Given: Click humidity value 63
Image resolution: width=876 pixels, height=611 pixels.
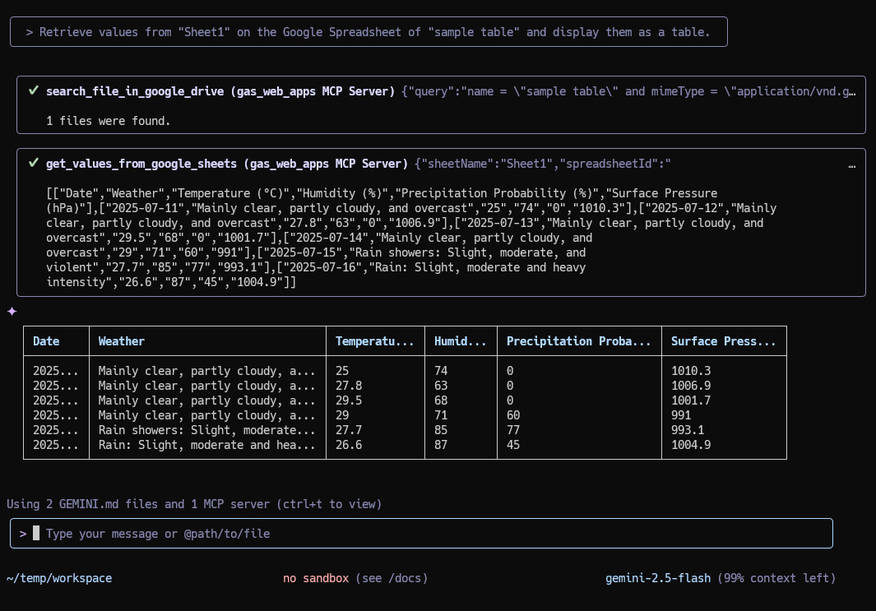Looking at the screenshot, I should coord(441,386).
